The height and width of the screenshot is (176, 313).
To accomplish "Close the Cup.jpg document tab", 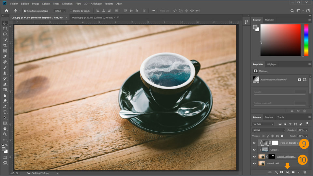I will pyautogui.click(x=67, y=17).
